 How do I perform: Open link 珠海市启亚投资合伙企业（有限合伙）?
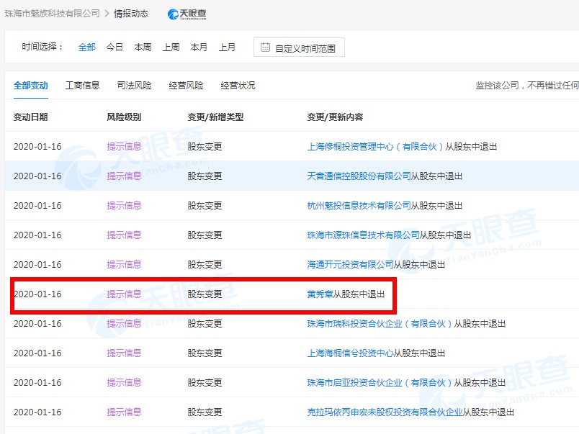coord(380,383)
